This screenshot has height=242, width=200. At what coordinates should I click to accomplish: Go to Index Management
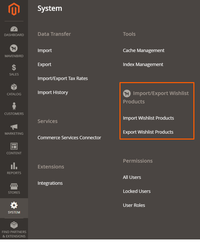143,64
